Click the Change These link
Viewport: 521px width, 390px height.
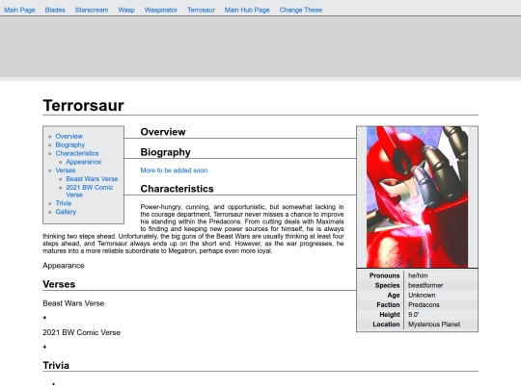pyautogui.click(x=301, y=10)
